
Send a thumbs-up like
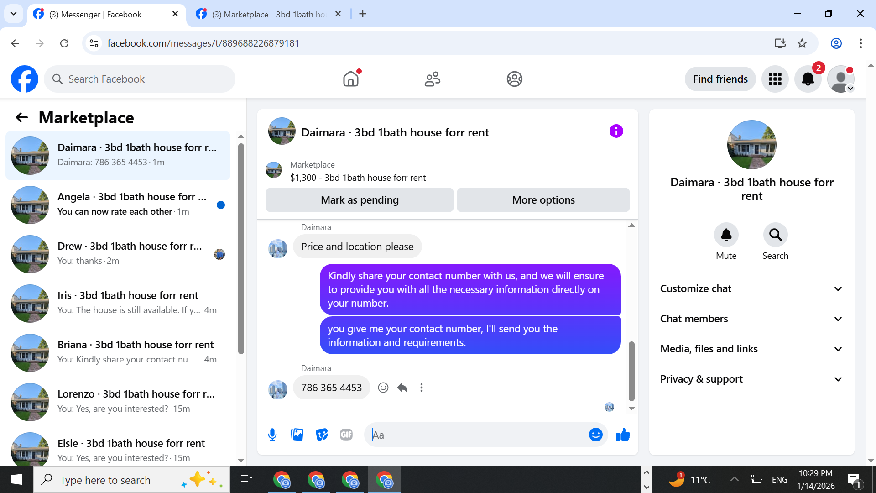(x=623, y=435)
